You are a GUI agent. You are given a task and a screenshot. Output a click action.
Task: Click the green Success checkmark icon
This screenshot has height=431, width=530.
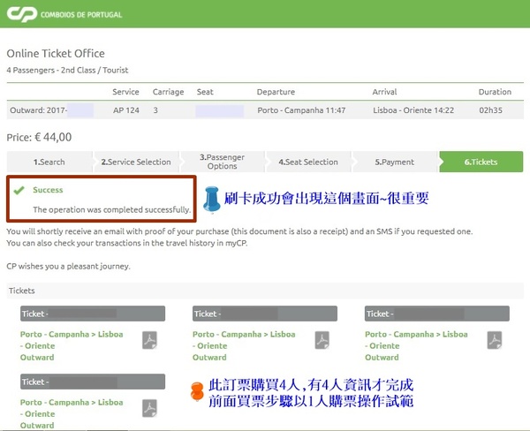[19, 190]
